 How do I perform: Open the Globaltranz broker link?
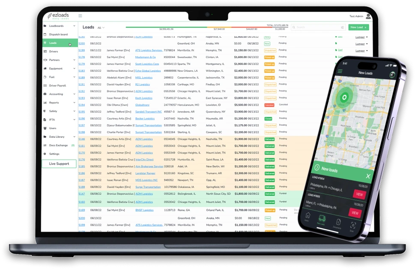(142, 105)
